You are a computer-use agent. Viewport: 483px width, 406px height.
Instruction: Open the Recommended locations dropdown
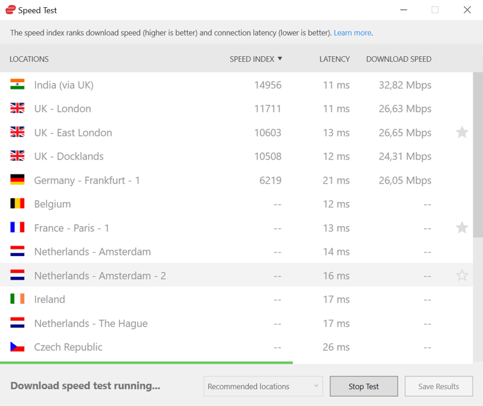tap(263, 386)
